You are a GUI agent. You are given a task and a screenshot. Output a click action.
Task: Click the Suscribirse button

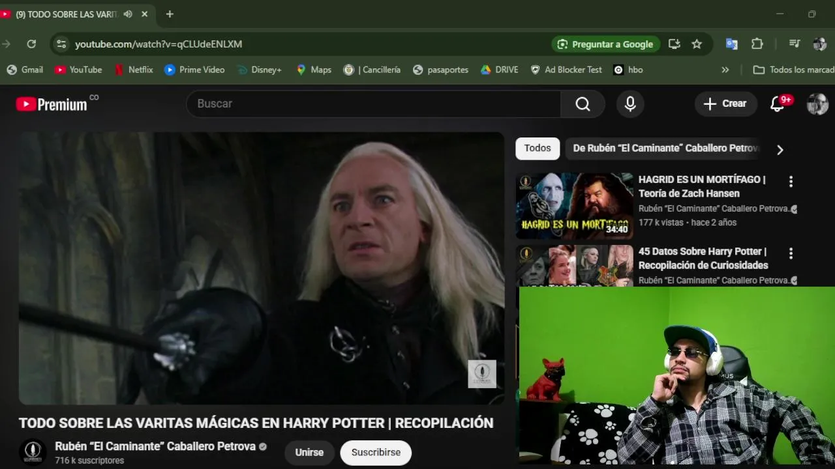tap(376, 453)
